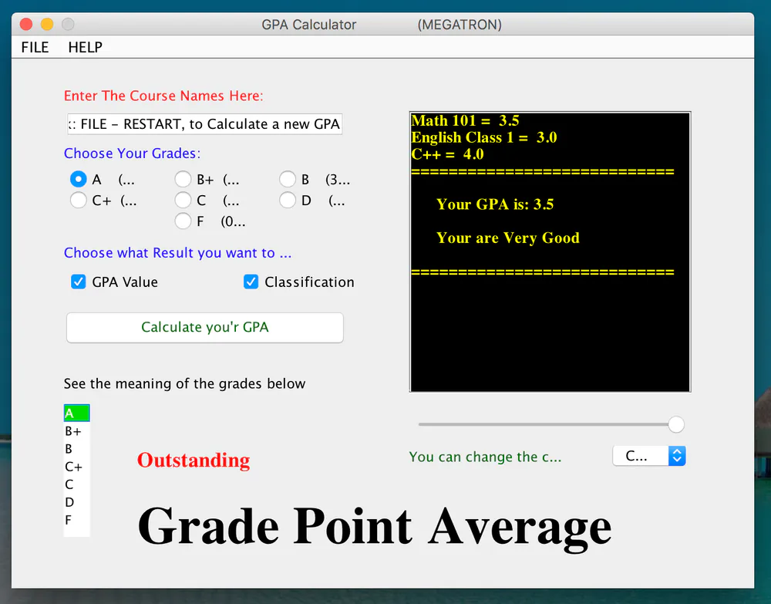Select the A grade radio button
The width and height of the screenshot is (771, 604).
[78, 179]
